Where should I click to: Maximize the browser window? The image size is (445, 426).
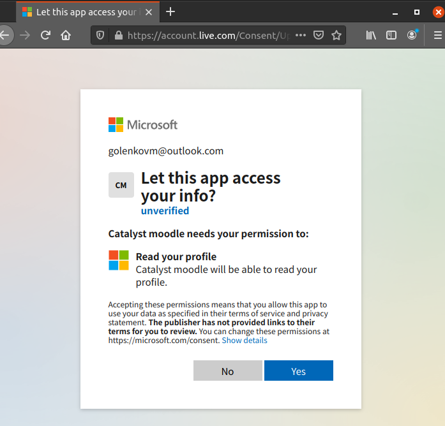pyautogui.click(x=417, y=12)
